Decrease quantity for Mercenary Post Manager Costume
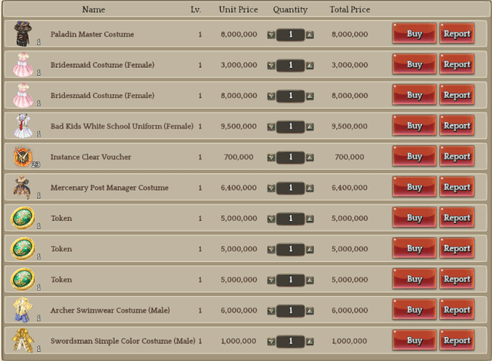492x361 pixels. pos(271,188)
